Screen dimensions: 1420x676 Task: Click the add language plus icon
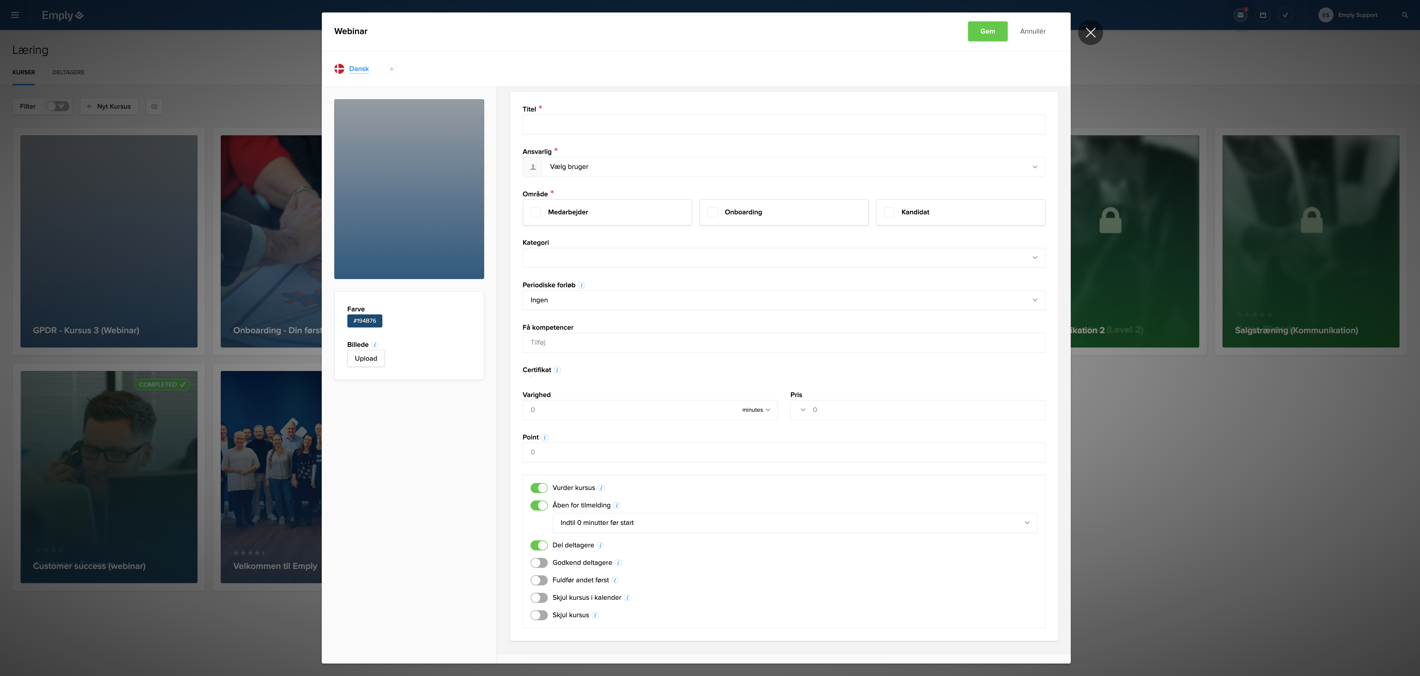(391, 69)
